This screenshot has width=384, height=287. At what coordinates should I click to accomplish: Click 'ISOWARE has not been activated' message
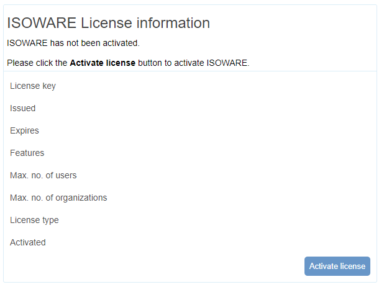click(73, 43)
